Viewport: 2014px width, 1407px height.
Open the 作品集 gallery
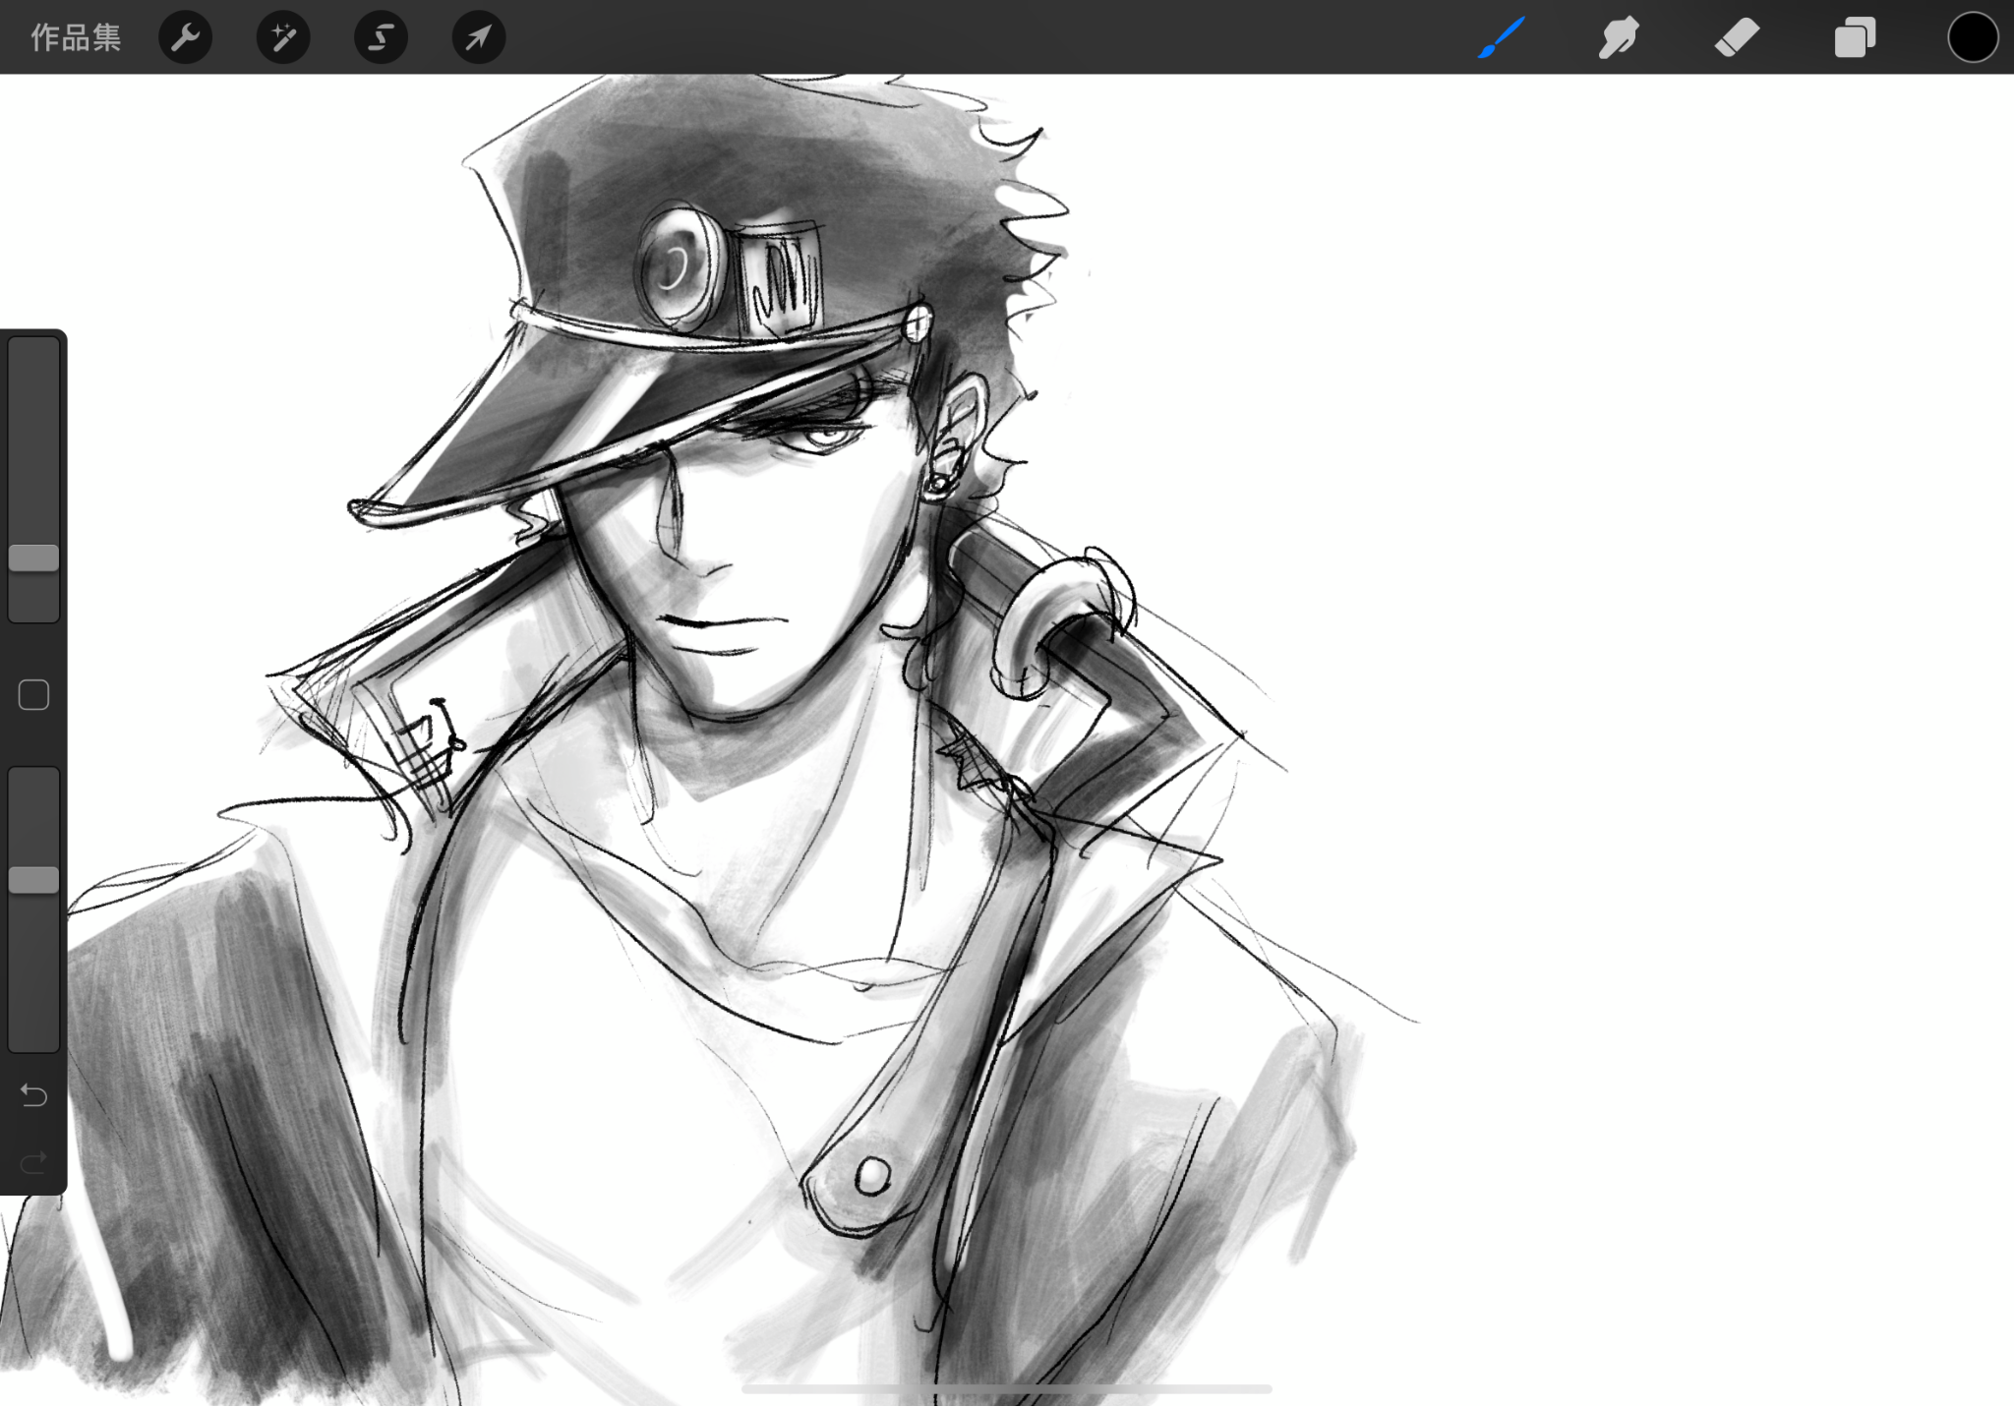pos(76,37)
